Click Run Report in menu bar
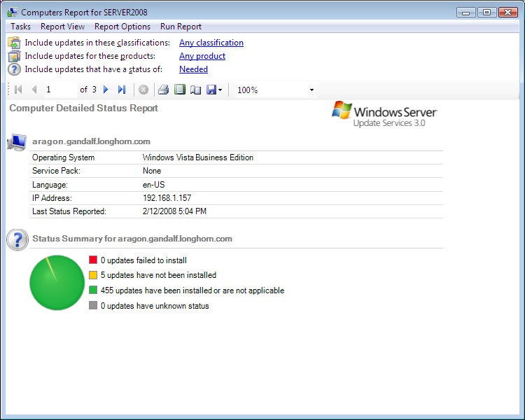The image size is (525, 420). coord(181,27)
